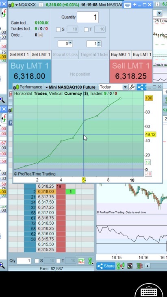Viewport: 167px width, 297px height.
Task: Click the $100.00 gain today value
Action: 41,23
